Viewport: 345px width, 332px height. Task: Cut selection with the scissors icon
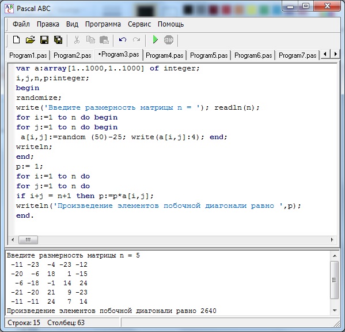click(77, 40)
